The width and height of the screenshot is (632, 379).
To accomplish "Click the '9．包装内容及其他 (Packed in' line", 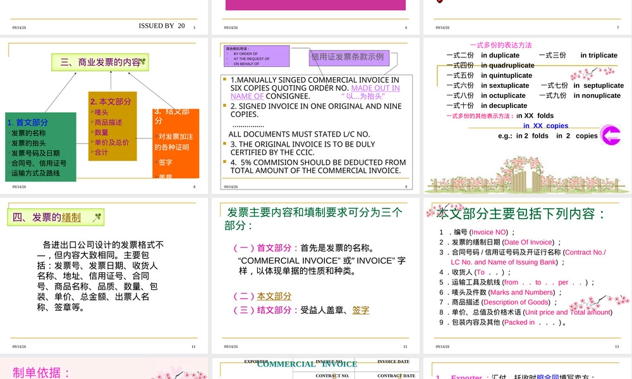I will click(x=502, y=322).
